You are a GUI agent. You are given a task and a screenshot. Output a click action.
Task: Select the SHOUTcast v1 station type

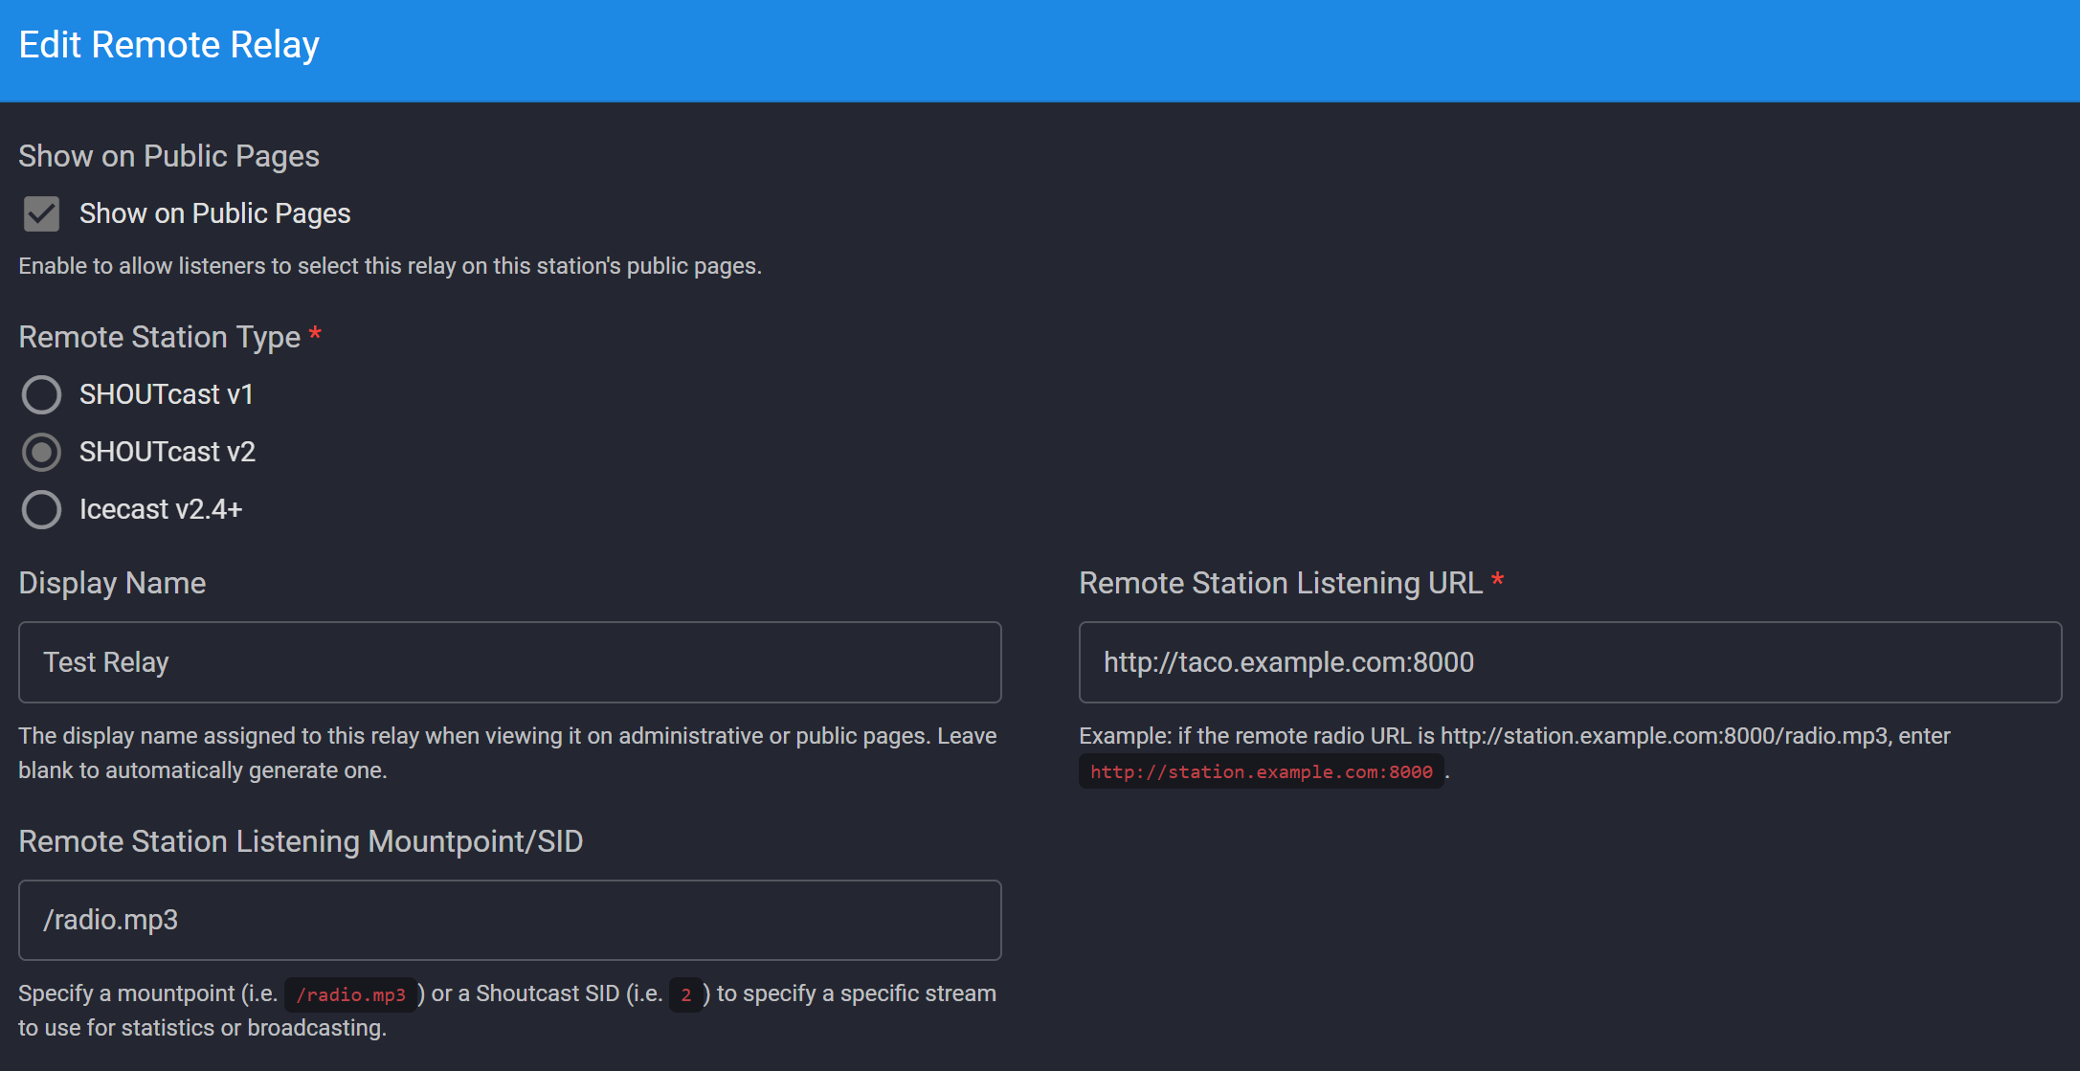[x=41, y=393]
